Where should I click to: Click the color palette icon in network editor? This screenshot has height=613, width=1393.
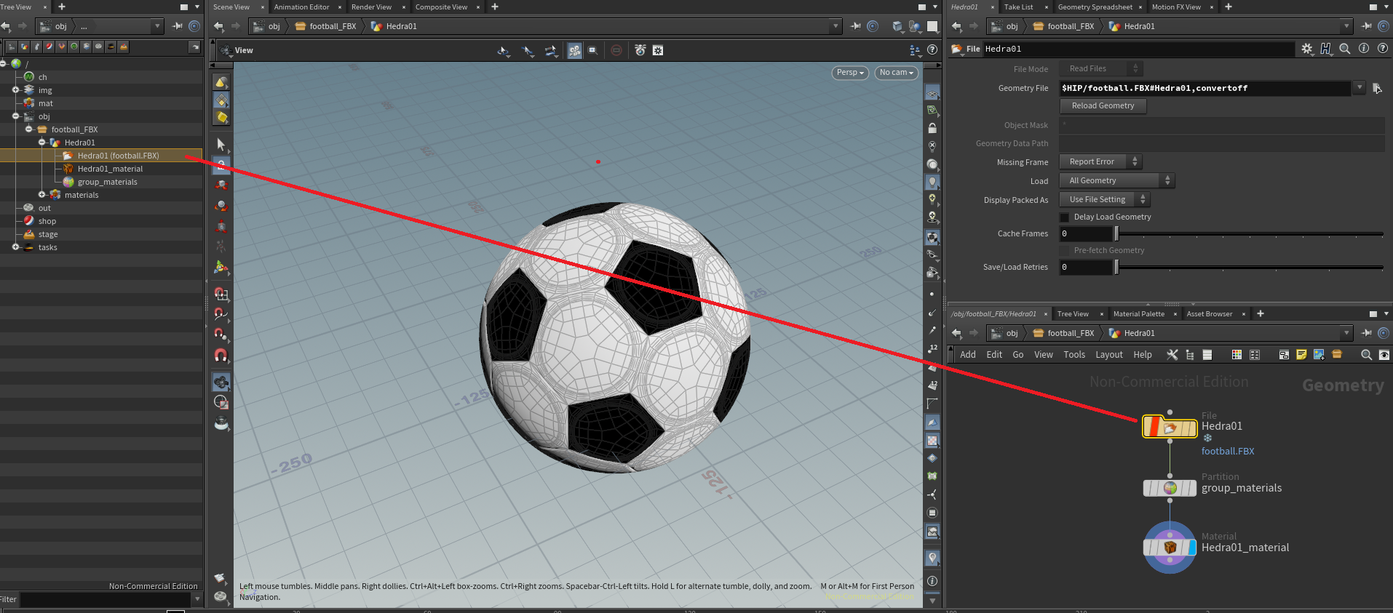1237,355
